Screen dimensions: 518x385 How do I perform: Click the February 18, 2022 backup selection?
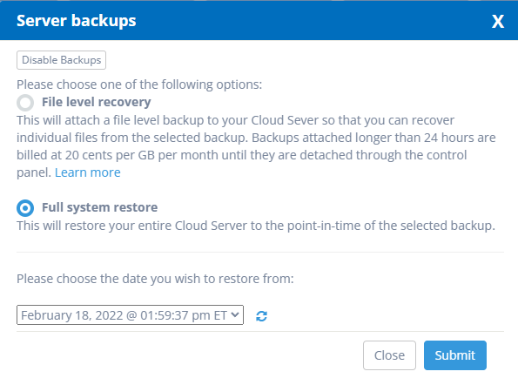(124, 315)
